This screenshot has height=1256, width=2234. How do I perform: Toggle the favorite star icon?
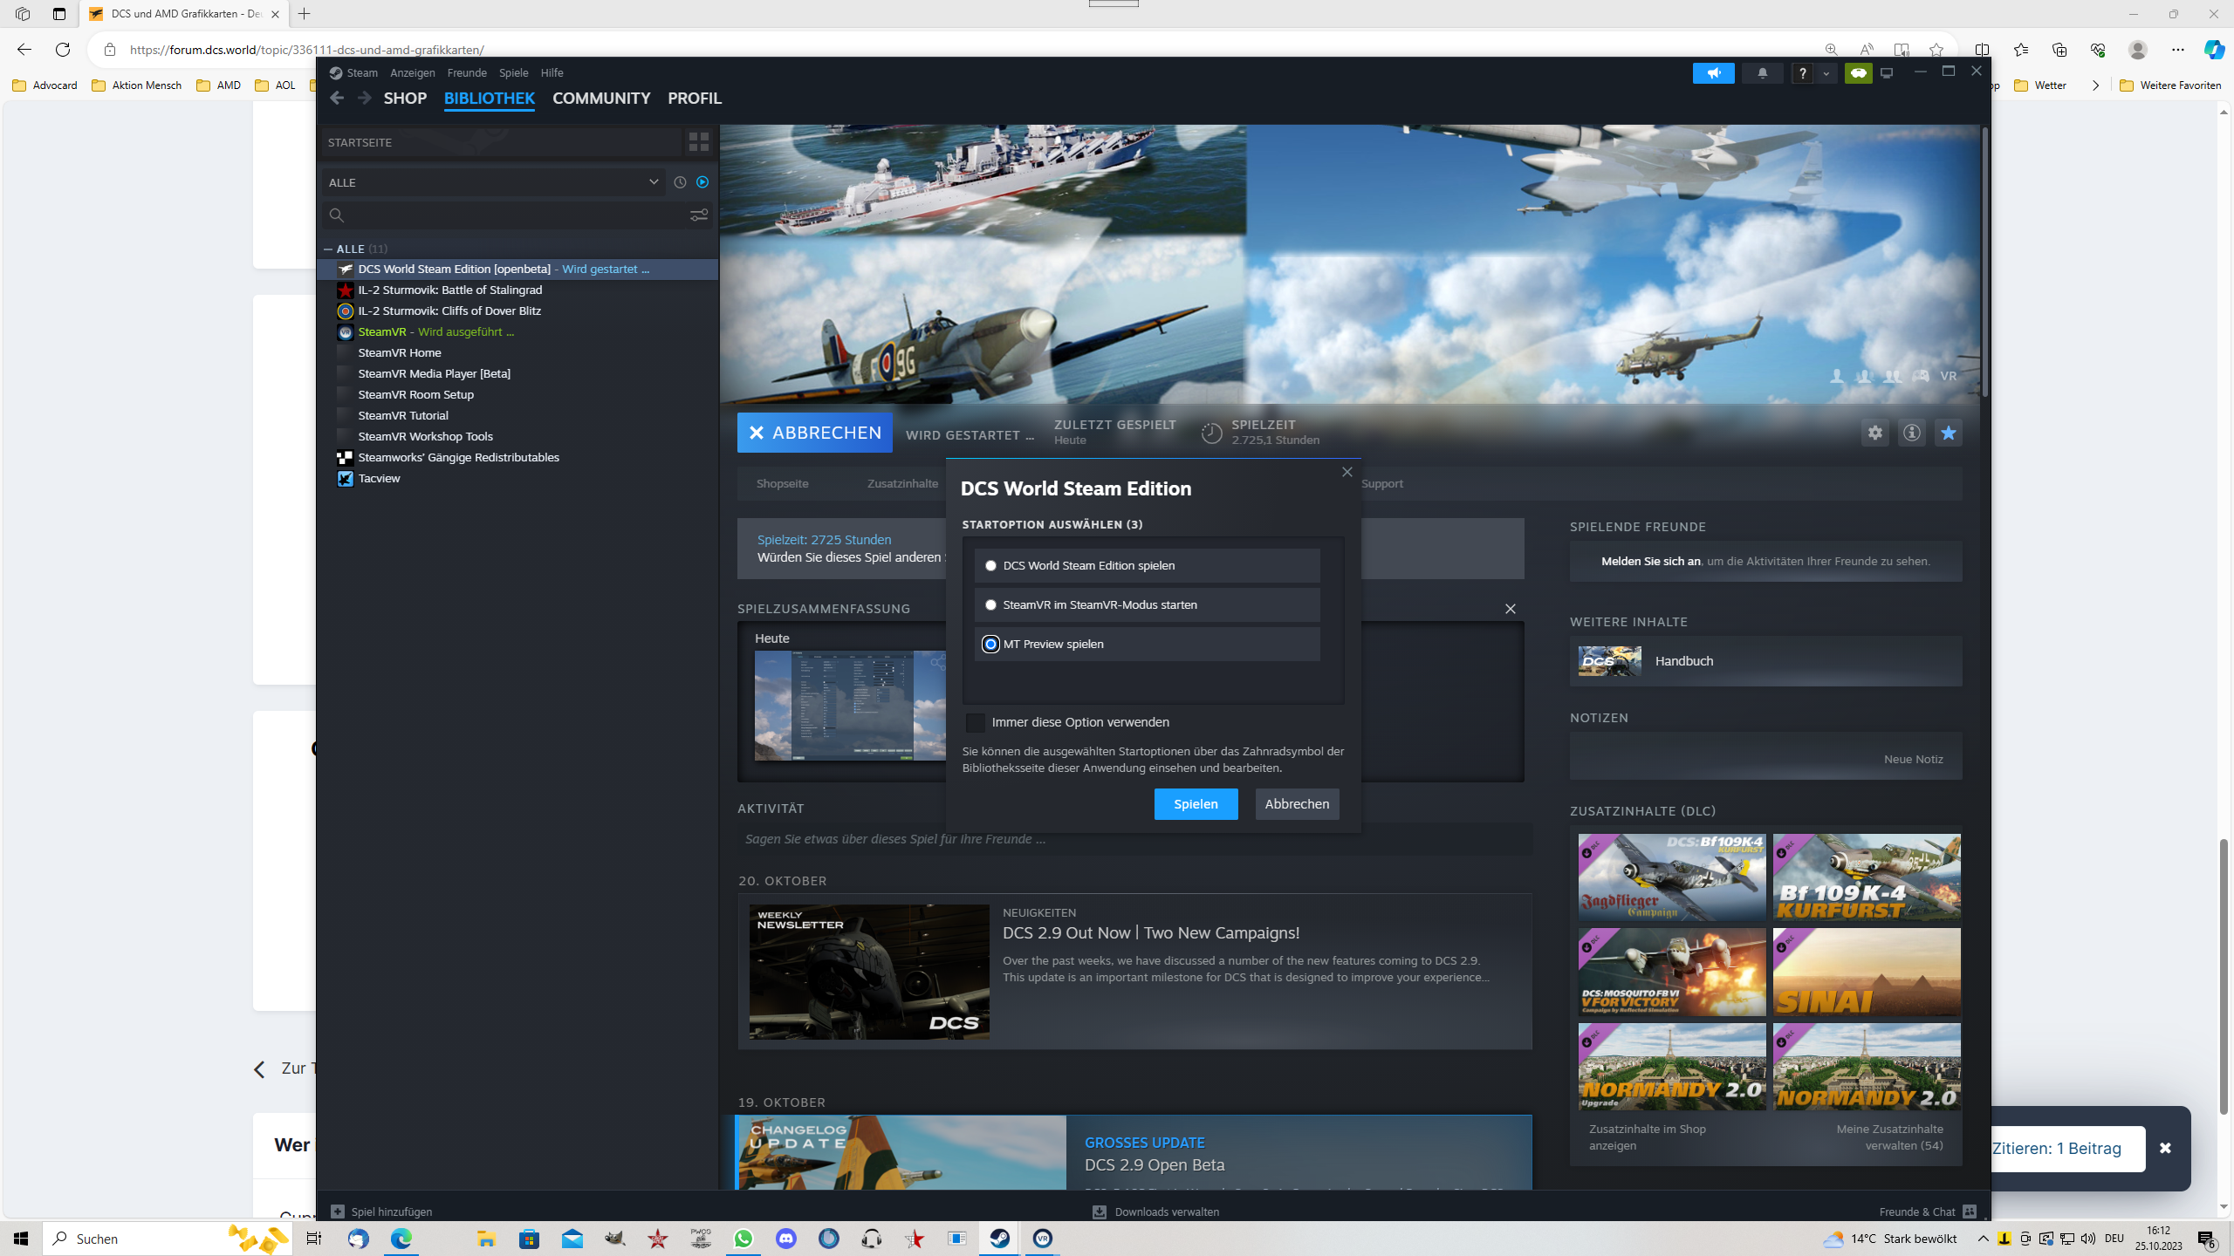[x=1948, y=433]
